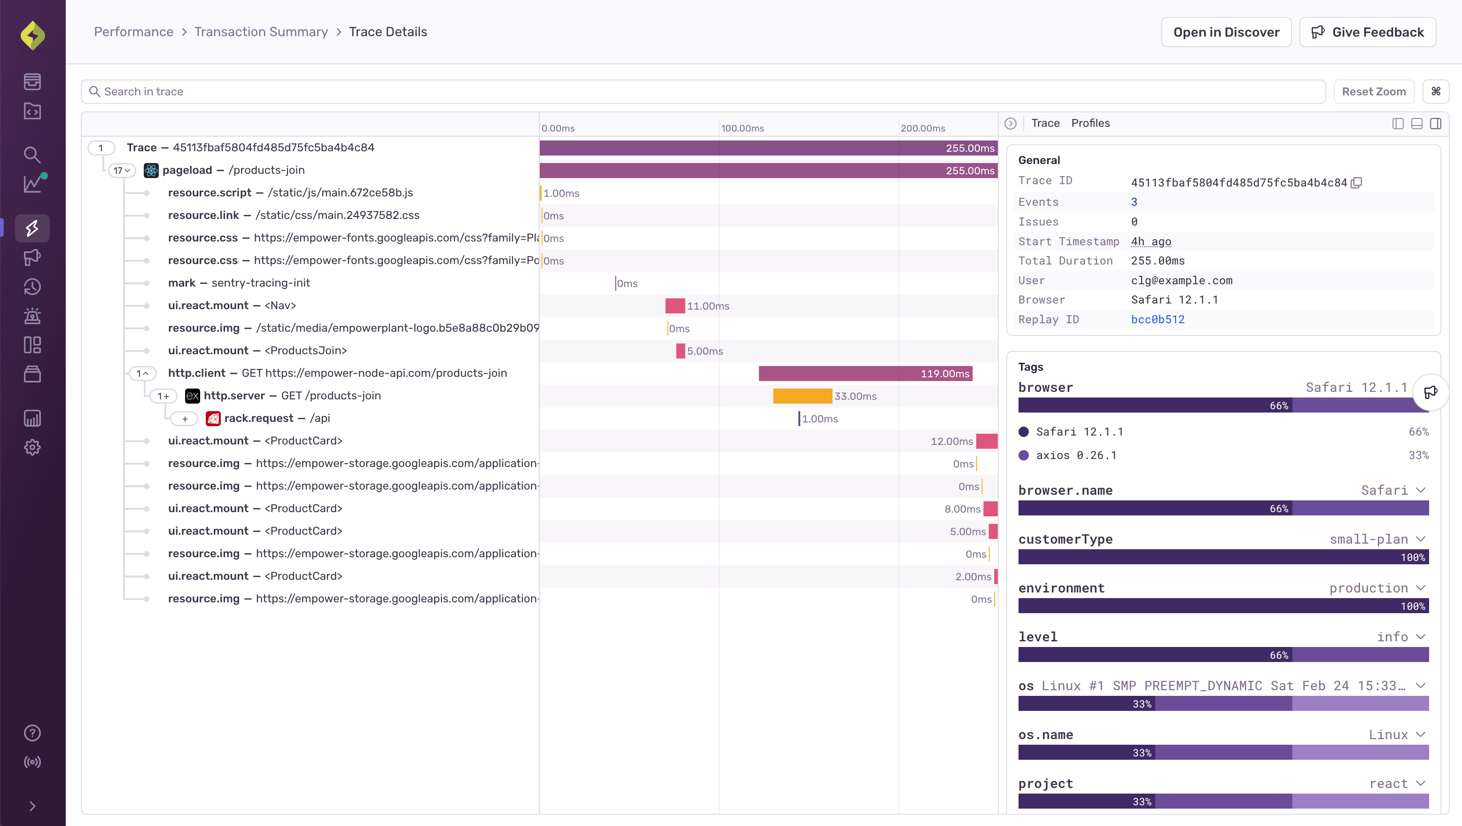
Task: Copy the Trace ID to clipboard
Action: (1356, 182)
